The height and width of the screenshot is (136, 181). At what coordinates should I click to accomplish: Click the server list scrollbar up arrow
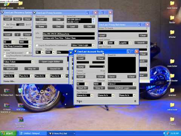point(93,19)
